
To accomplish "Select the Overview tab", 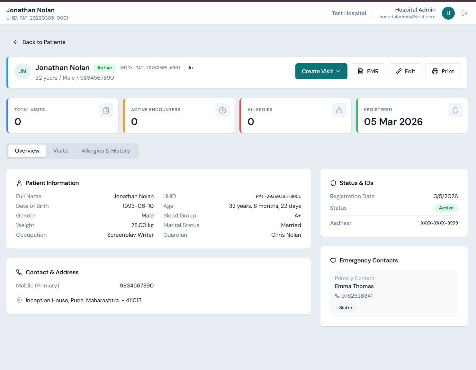I will 27,151.
